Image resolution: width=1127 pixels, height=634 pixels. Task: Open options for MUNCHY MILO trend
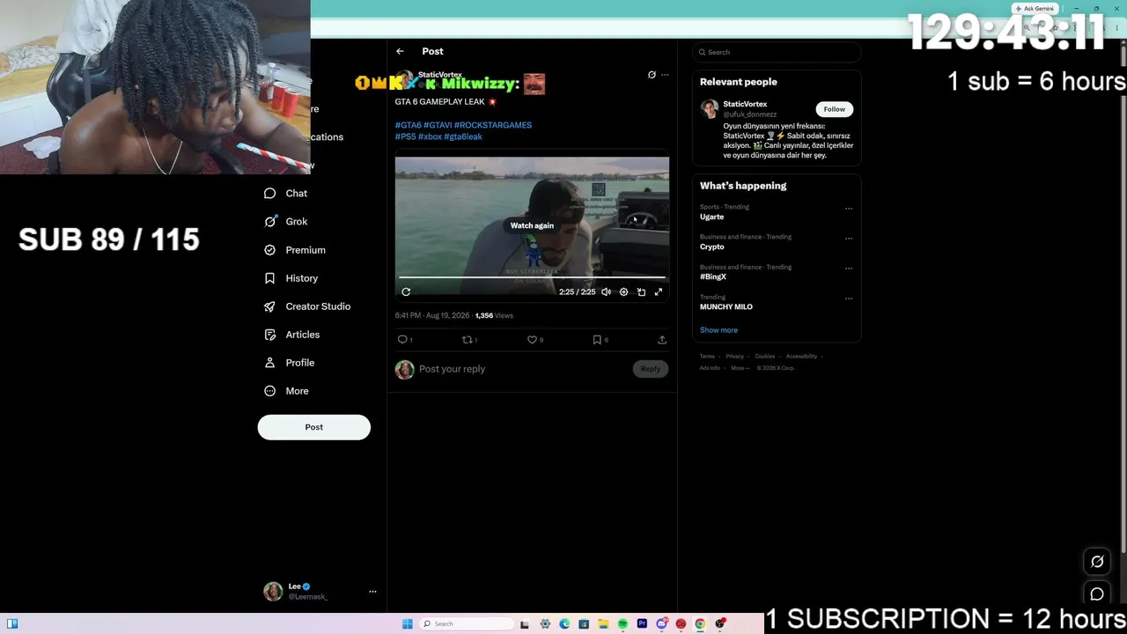(x=849, y=299)
